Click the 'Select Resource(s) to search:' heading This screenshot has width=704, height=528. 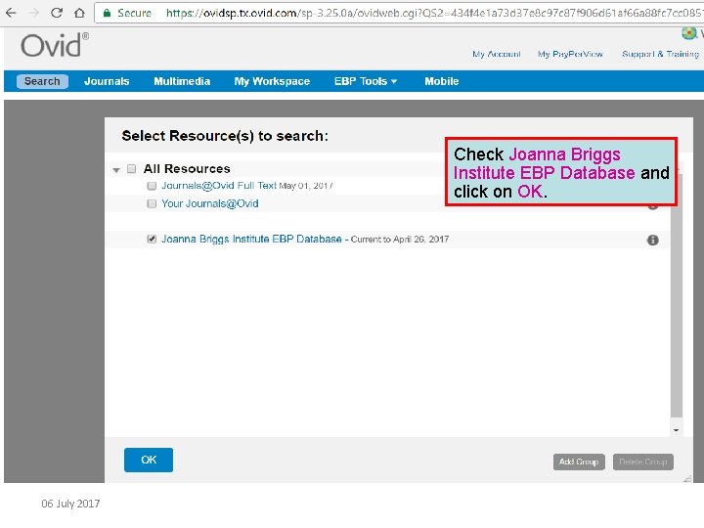pos(225,136)
